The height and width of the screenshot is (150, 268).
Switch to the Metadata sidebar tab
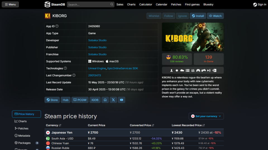[27, 136]
